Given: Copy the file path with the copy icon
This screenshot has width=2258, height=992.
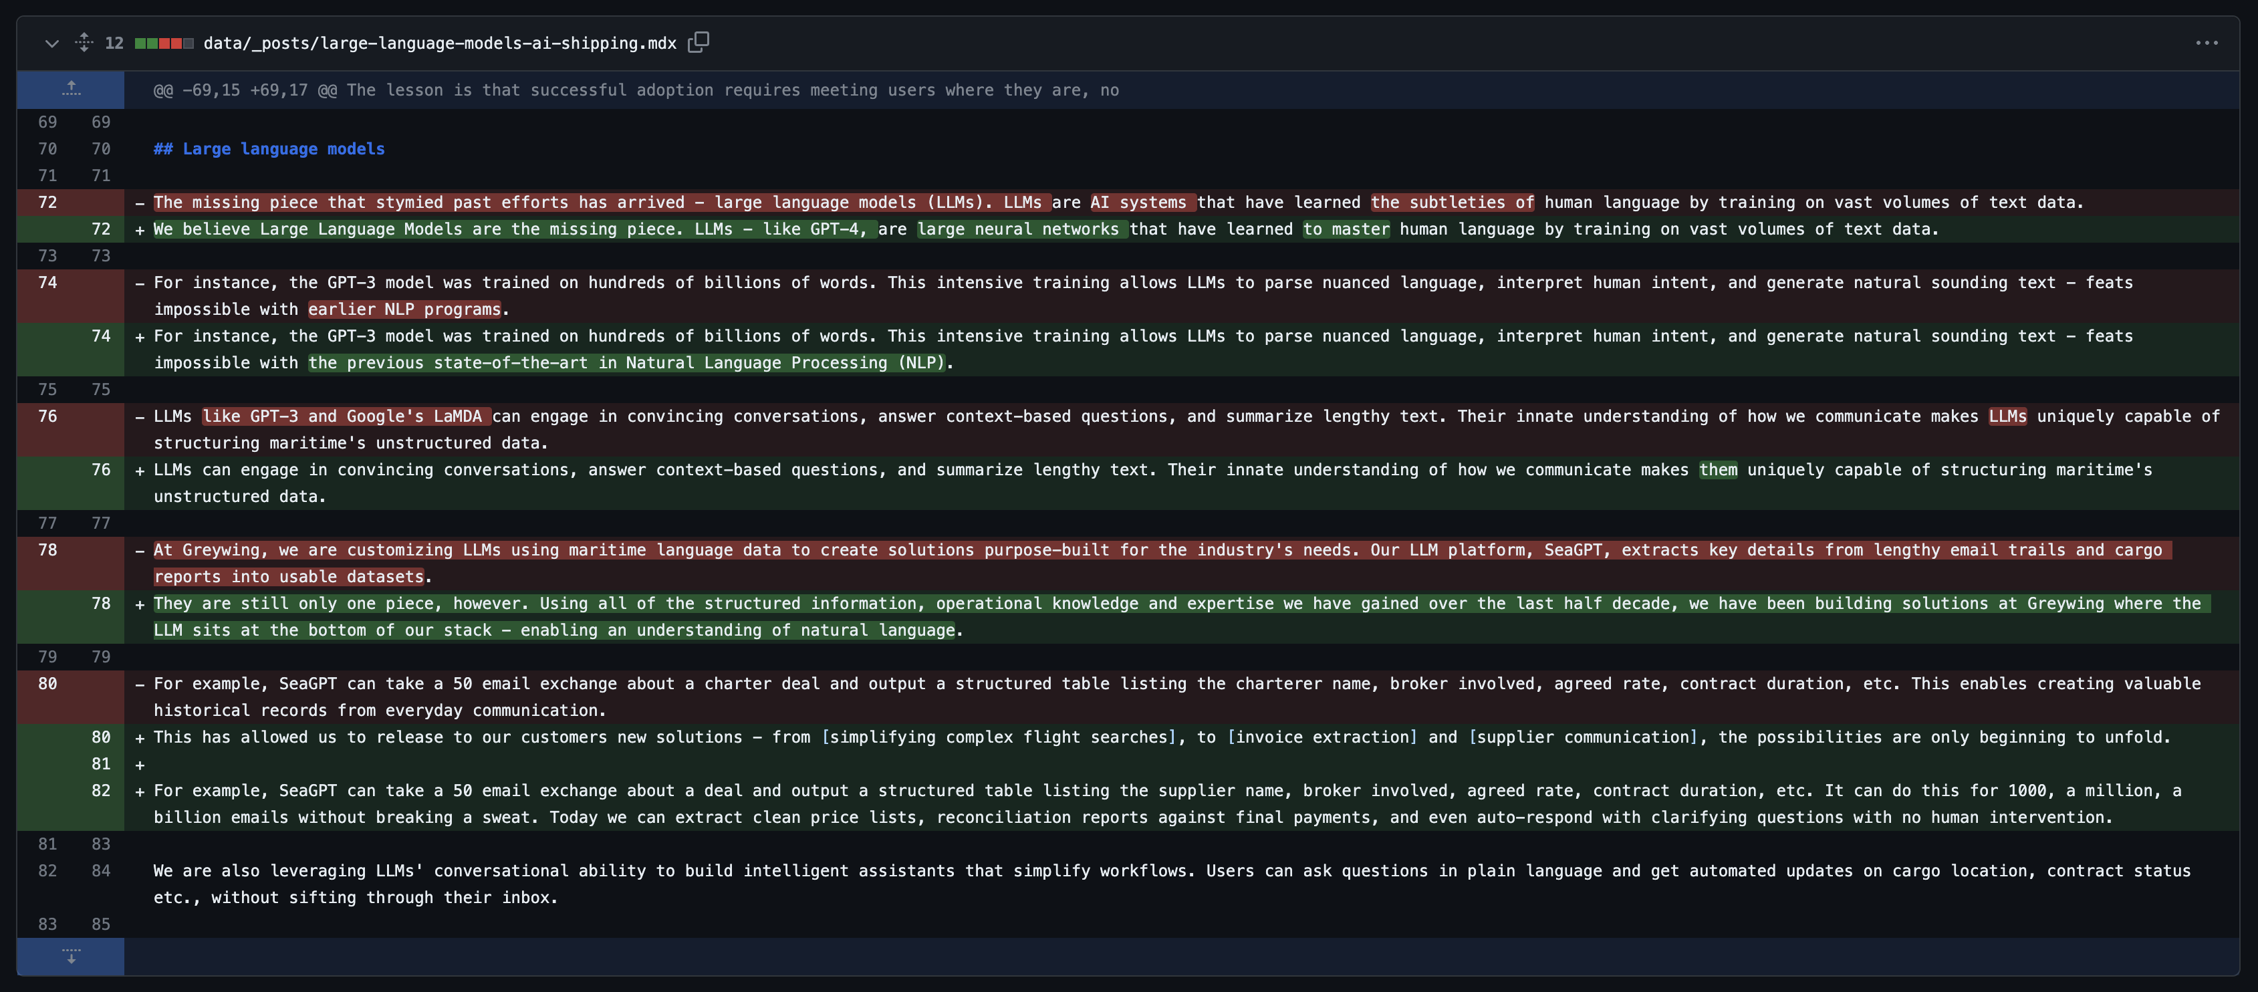Looking at the screenshot, I should tap(699, 42).
